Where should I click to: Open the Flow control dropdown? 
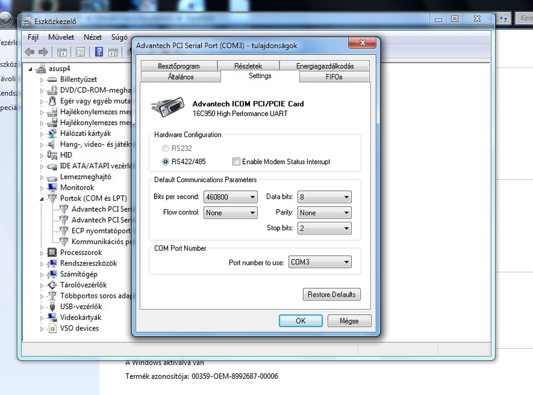231,213
